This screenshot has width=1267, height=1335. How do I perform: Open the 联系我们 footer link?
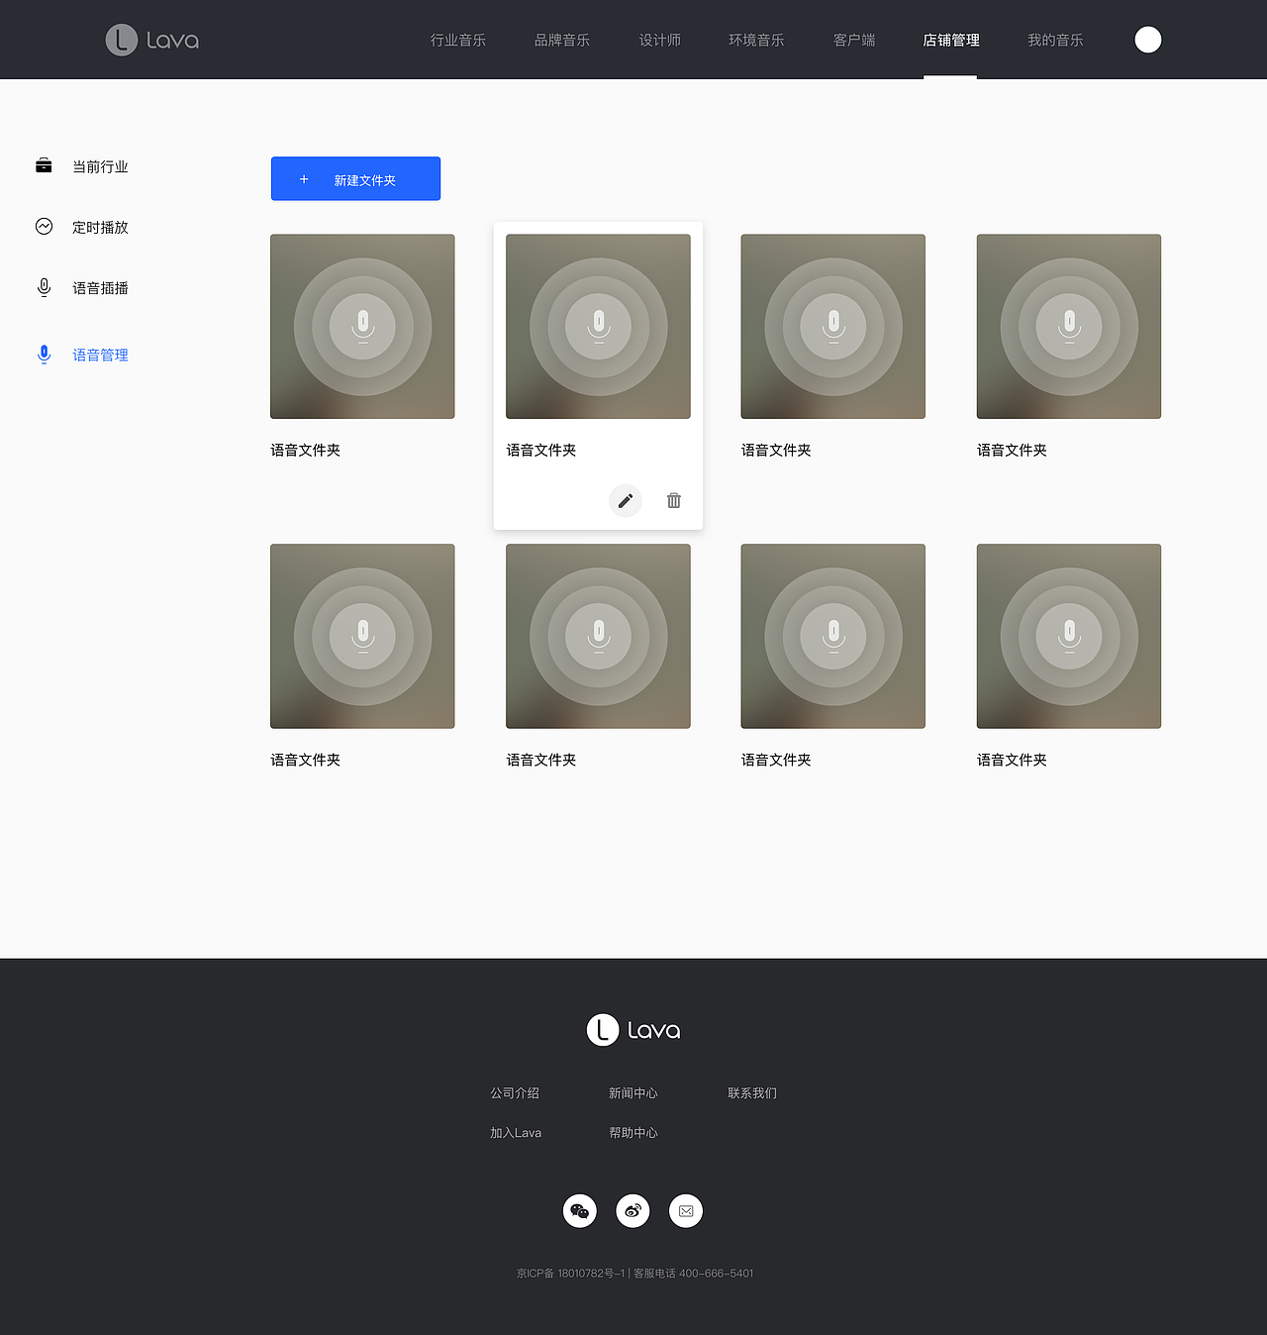click(752, 1093)
